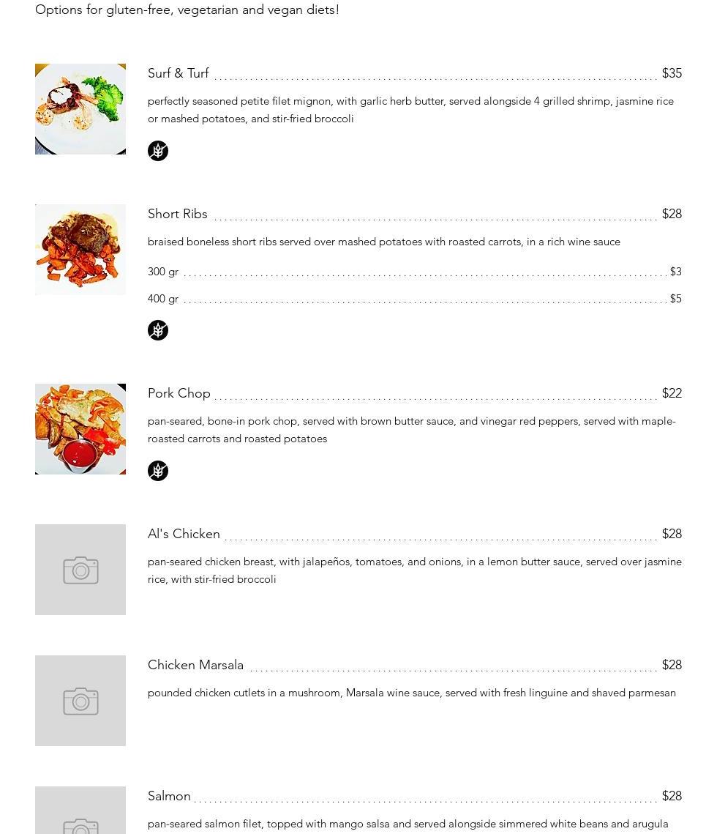
Task: Choose the 300 gr Short Ribs option
Action: (x=163, y=272)
